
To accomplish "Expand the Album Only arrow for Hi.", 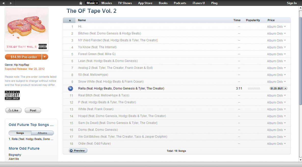I will pyautogui.click(x=285, y=27).
